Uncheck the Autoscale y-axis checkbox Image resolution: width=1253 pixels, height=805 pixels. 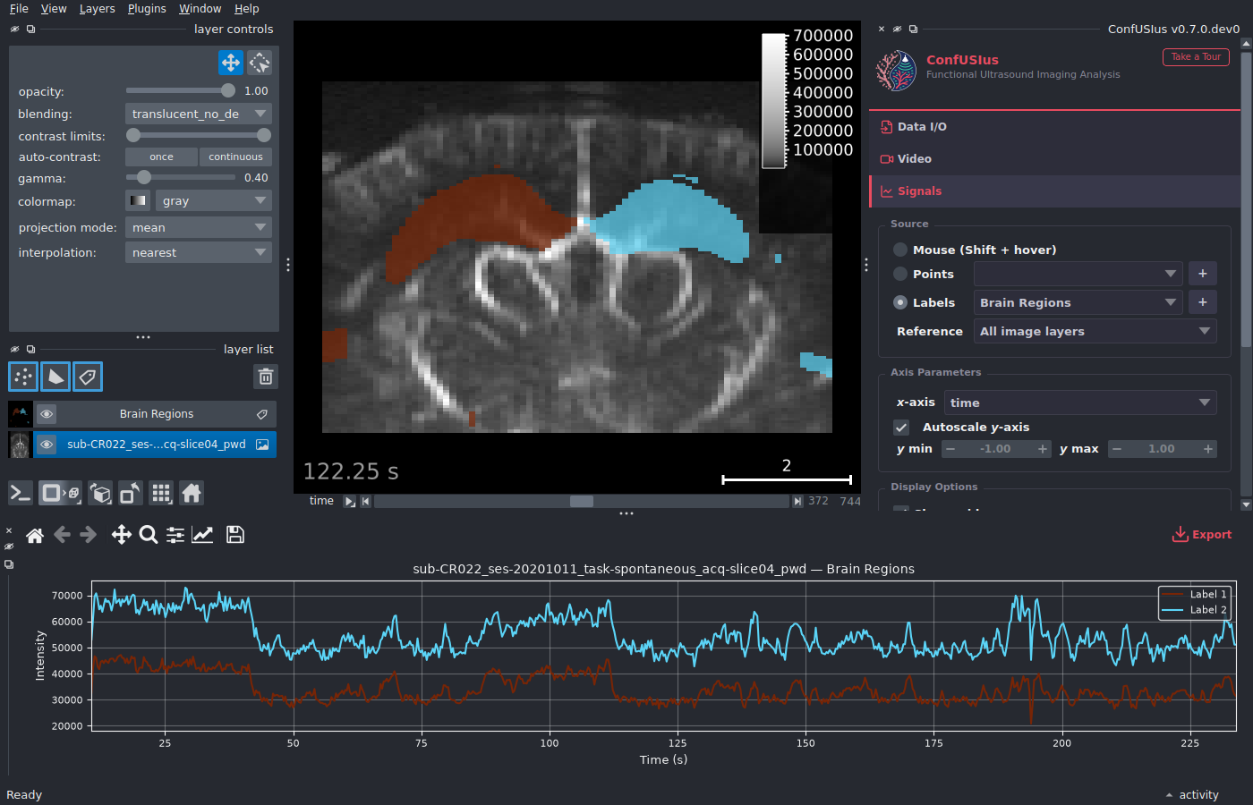coord(902,428)
